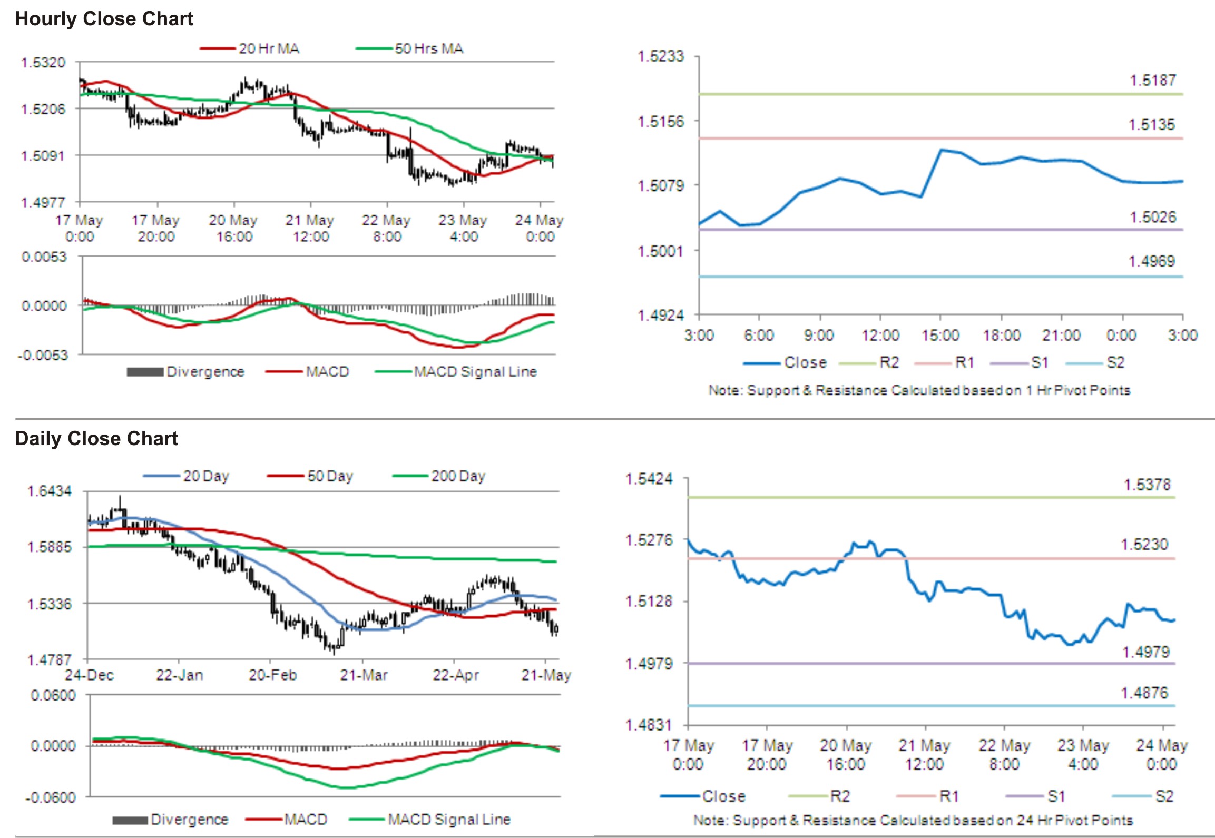Viewport: 1215px width, 838px height.
Task: Click the Daily Close Chart heading
Action: click(x=96, y=439)
